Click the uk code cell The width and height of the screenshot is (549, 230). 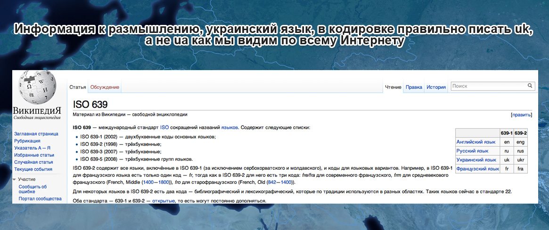[x=507, y=160]
